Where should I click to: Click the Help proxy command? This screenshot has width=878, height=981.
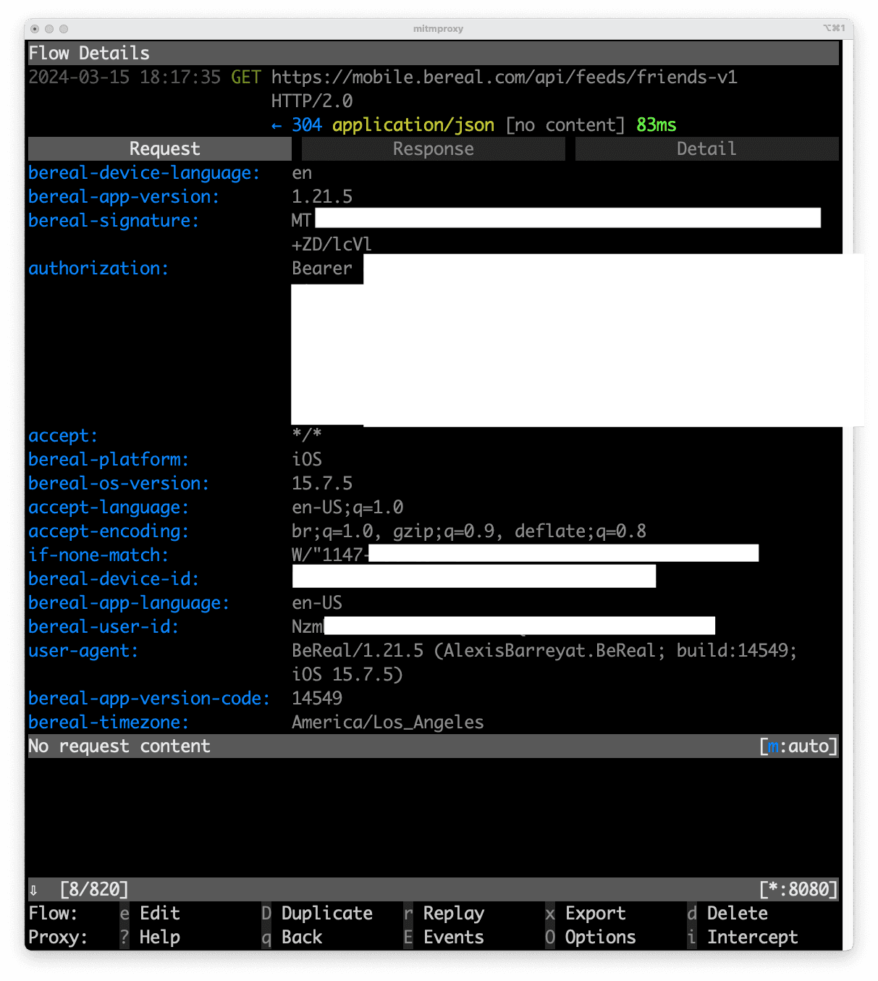(x=150, y=937)
